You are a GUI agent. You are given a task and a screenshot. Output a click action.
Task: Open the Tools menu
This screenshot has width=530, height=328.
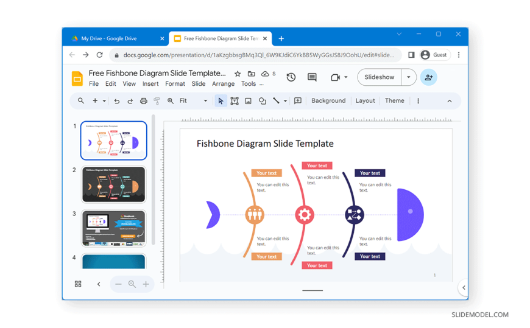coord(249,84)
